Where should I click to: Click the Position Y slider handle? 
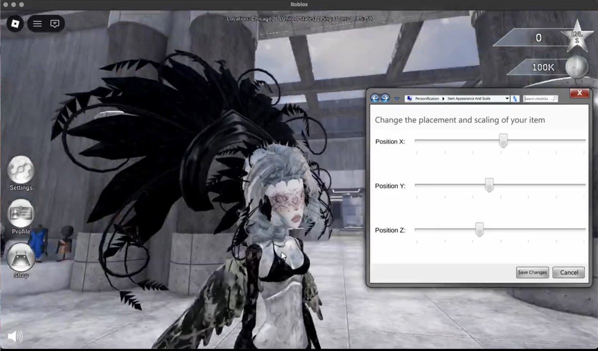tap(489, 185)
